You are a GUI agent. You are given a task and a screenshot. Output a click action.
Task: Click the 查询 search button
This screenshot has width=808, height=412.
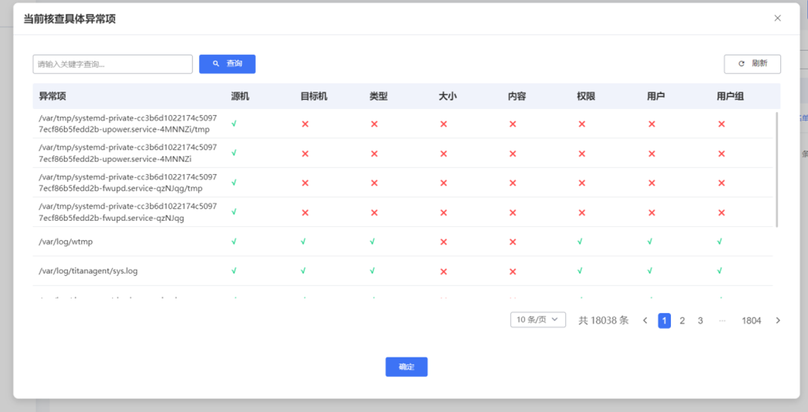[227, 64]
